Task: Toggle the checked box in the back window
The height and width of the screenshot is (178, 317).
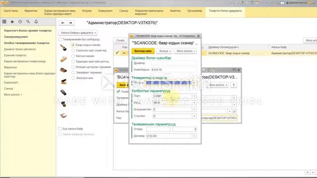Action: point(118,91)
